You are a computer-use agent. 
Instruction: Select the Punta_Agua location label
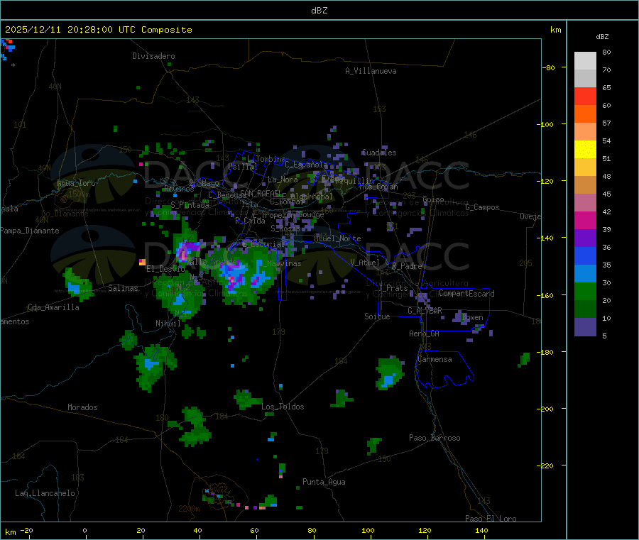[324, 482]
